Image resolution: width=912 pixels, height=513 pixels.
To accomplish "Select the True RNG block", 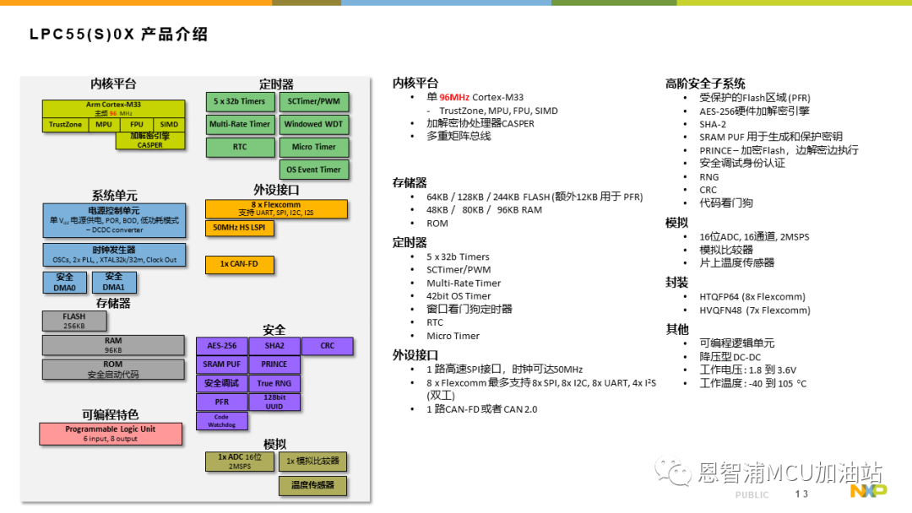I will pos(274,383).
